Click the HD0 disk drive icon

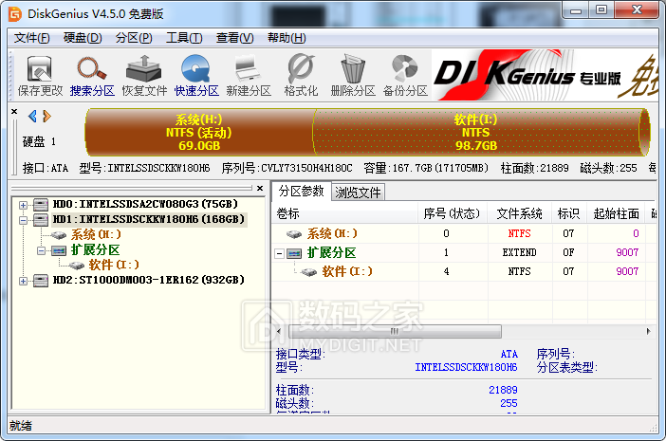[41, 205]
